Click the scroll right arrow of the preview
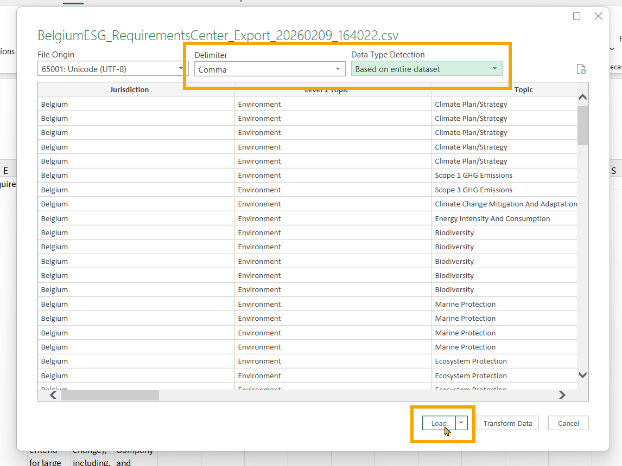The width and height of the screenshot is (622, 466). click(562, 395)
